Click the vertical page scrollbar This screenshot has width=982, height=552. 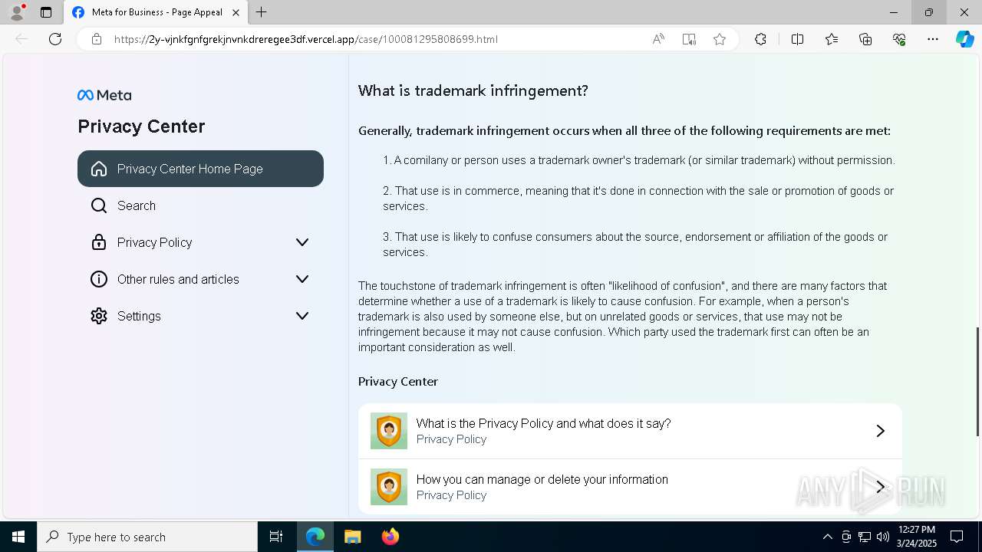[977, 382]
